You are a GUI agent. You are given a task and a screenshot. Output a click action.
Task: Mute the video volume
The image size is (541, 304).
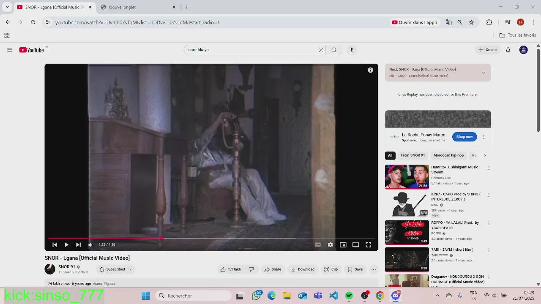point(90,244)
